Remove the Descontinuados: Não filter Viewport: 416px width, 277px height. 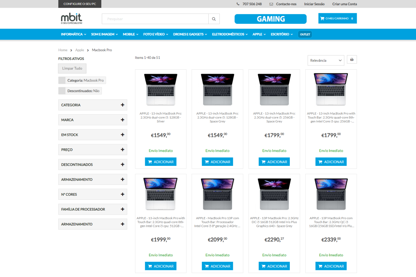tap(62, 91)
